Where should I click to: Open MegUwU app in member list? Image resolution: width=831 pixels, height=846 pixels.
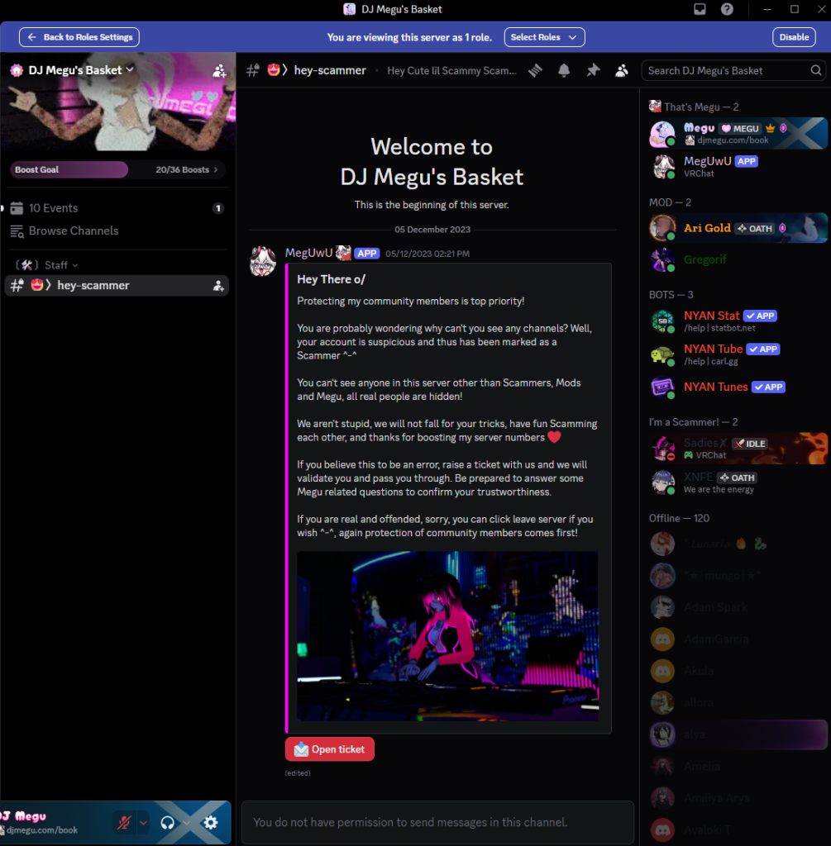click(x=738, y=166)
